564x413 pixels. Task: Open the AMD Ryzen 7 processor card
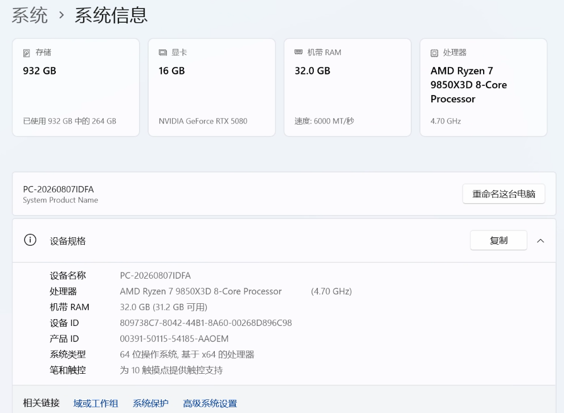484,87
